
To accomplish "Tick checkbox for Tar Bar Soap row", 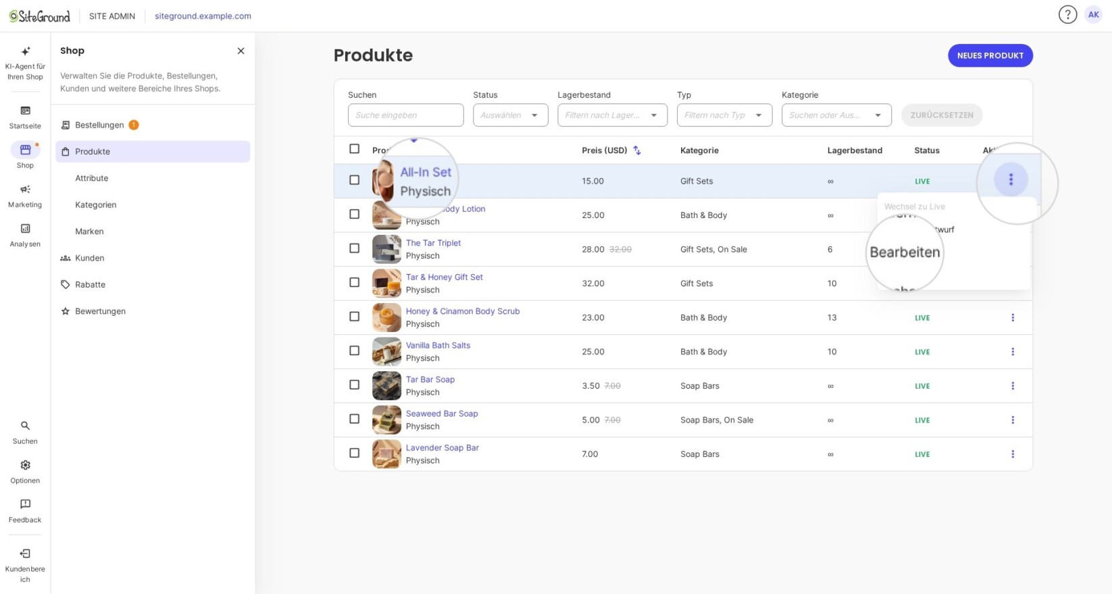I will click(x=354, y=385).
